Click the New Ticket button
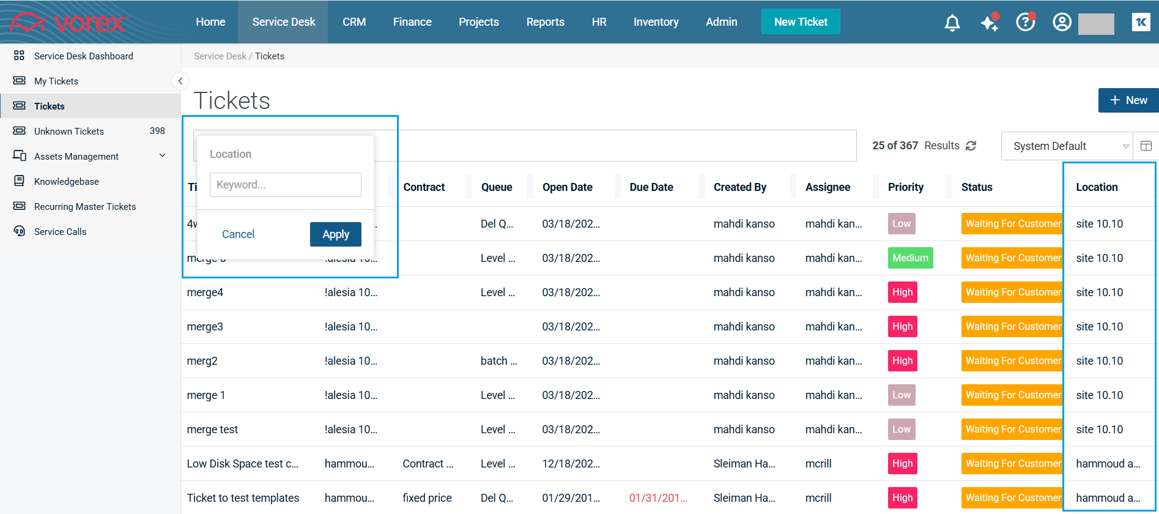This screenshot has height=514, width=1159. [x=800, y=22]
